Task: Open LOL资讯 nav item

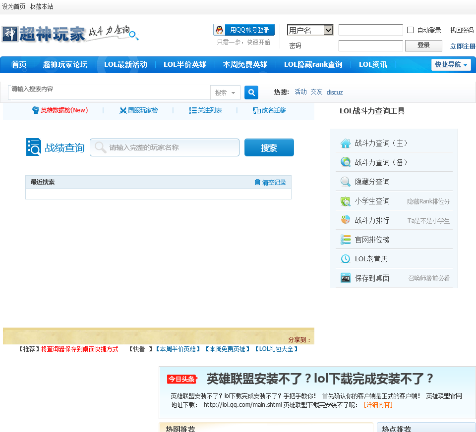Action: [x=373, y=64]
